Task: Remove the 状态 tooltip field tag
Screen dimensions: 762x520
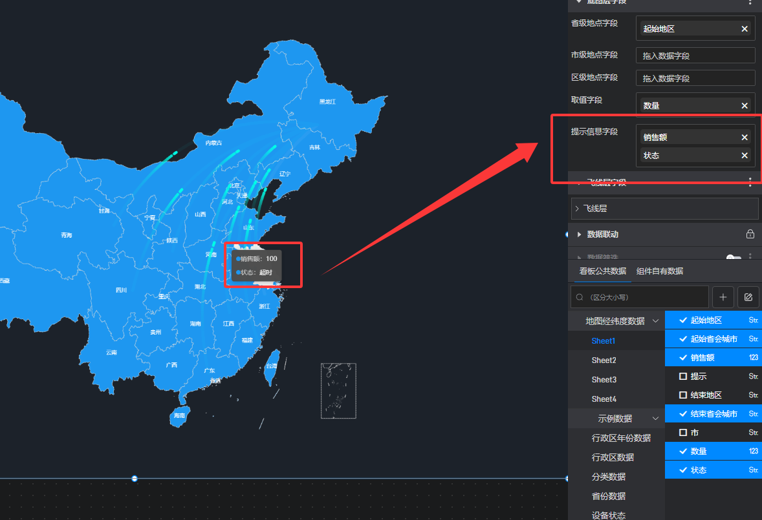Action: [x=744, y=155]
